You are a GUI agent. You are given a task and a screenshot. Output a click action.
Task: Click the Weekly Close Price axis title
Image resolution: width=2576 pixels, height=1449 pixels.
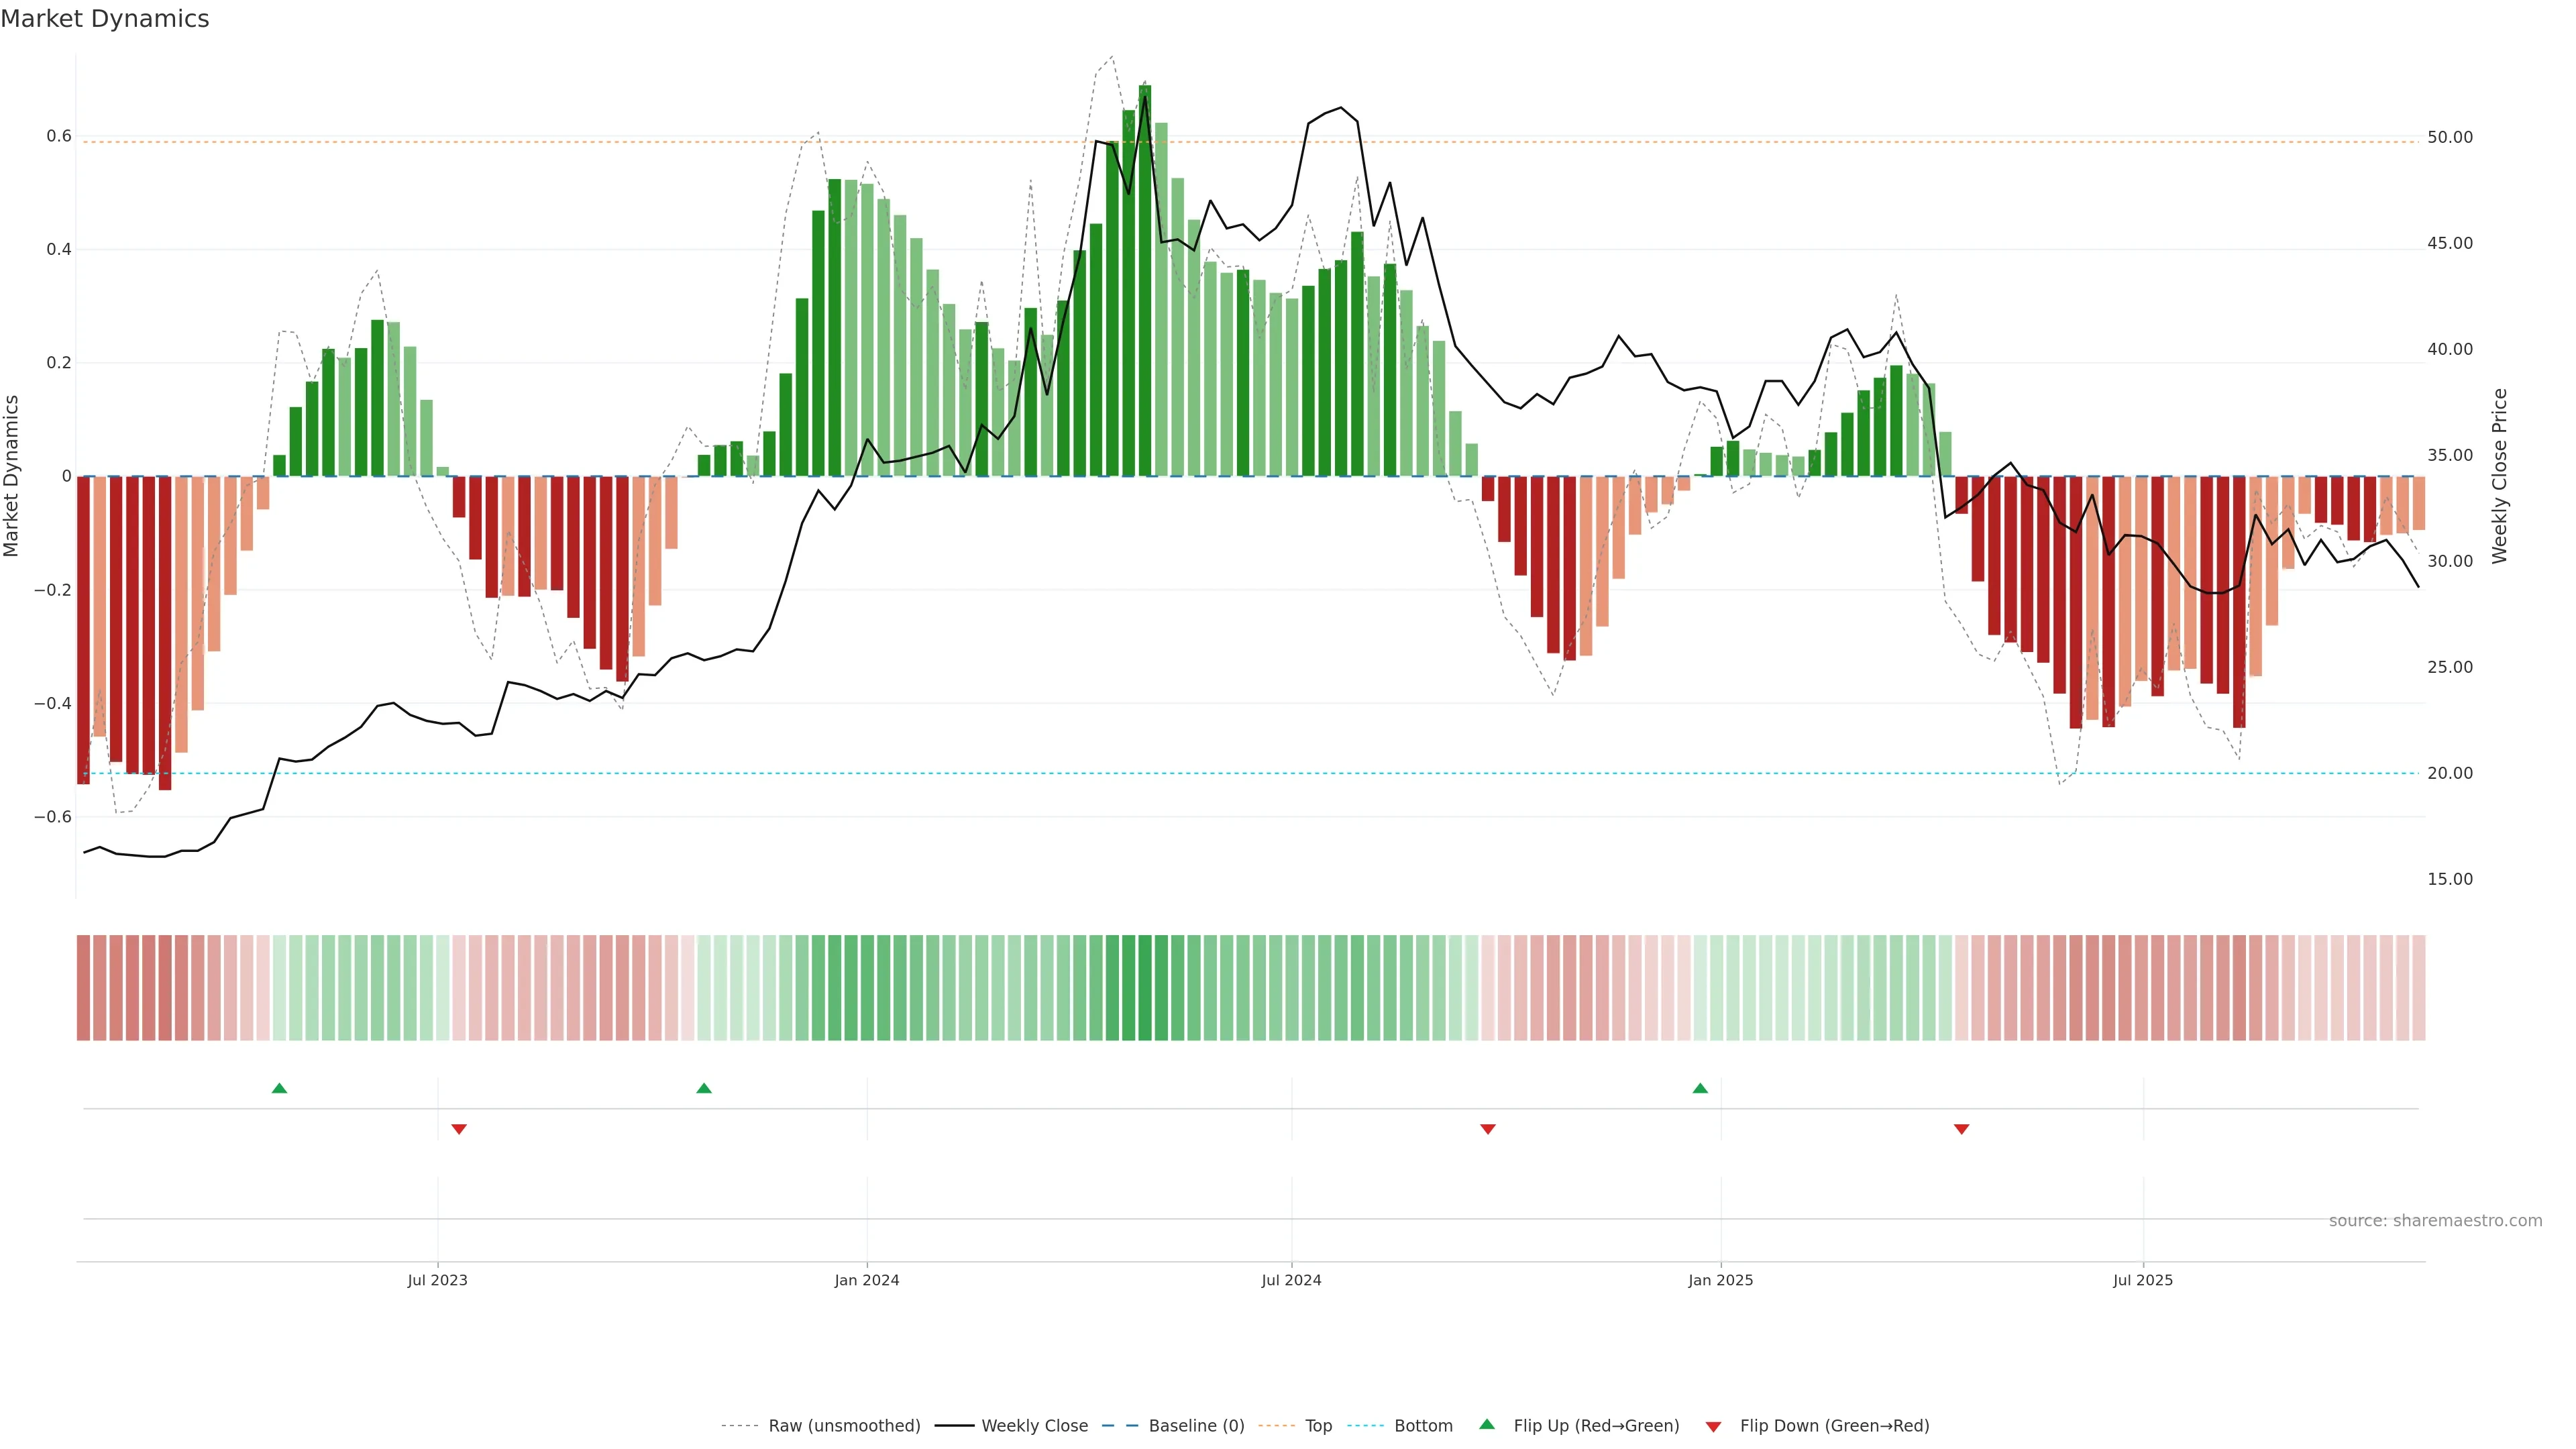pyautogui.click(x=2499, y=476)
